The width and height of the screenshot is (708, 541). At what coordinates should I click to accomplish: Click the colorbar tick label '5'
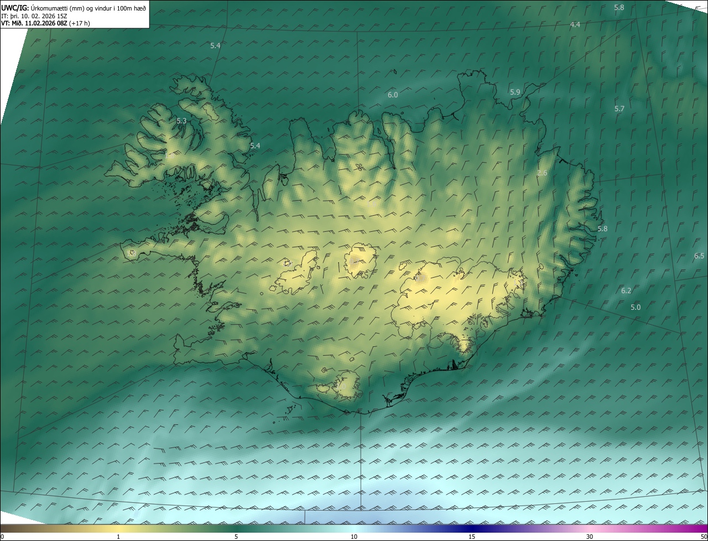[236, 537]
